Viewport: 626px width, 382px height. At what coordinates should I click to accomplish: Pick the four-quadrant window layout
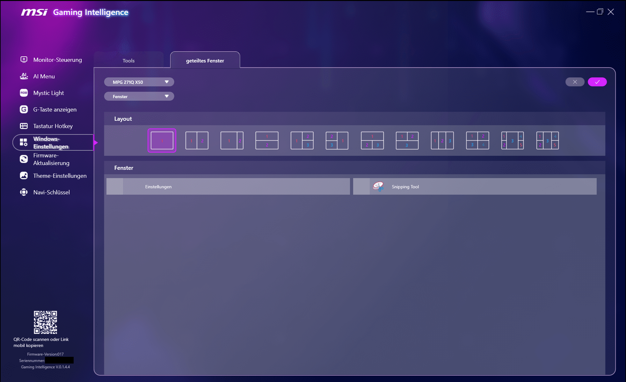(x=477, y=140)
